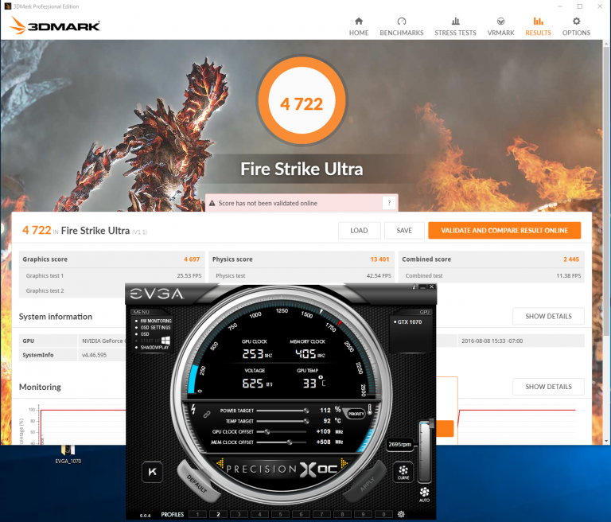Open the EVGA_1070 desktop icon

68,454
